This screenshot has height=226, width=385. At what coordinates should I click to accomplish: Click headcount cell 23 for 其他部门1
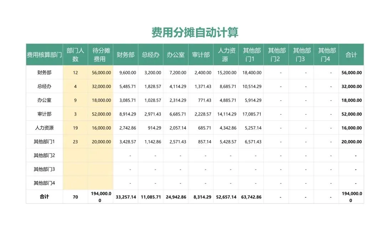(75, 142)
